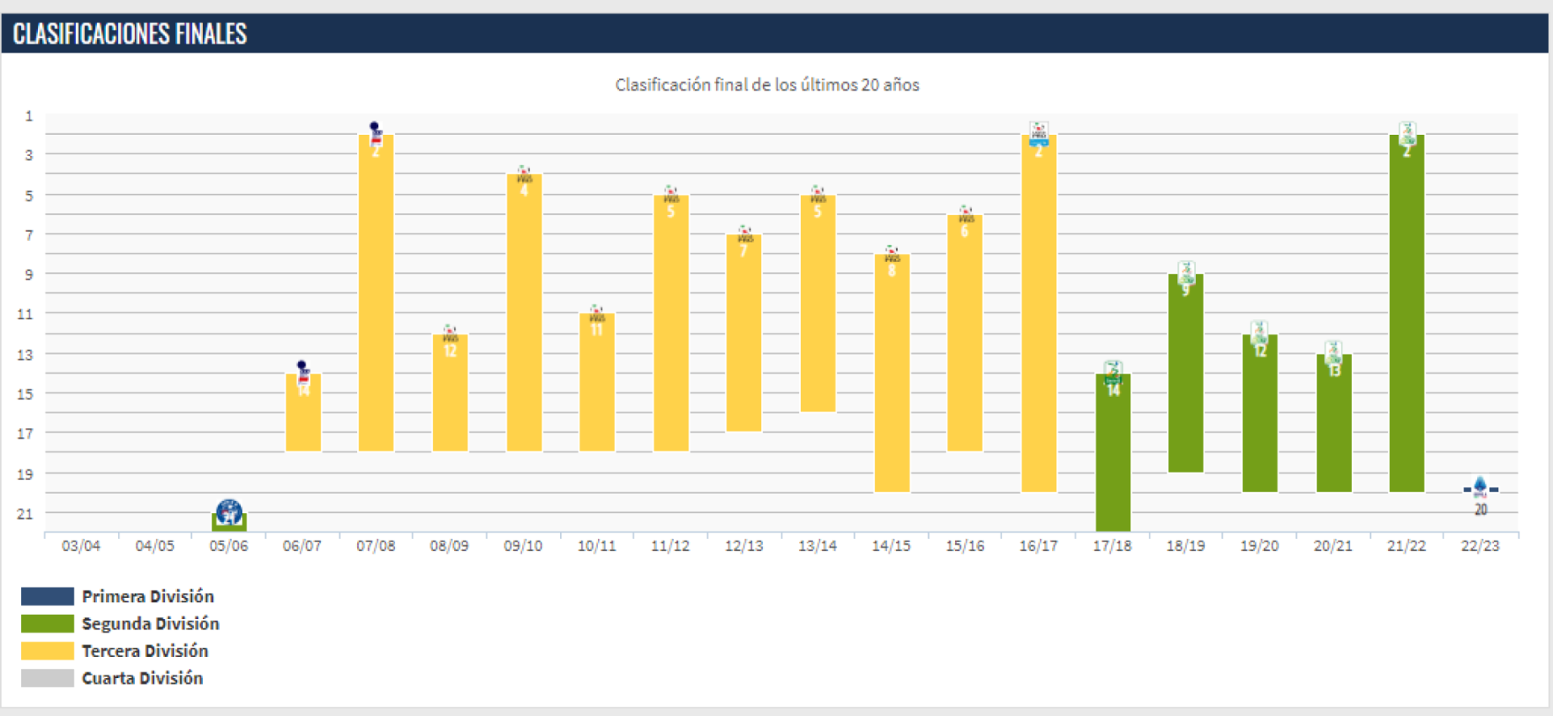Screen dimensions: 1553x716
Task: Click the yellow bar for season 08/09
Action: pos(450,393)
